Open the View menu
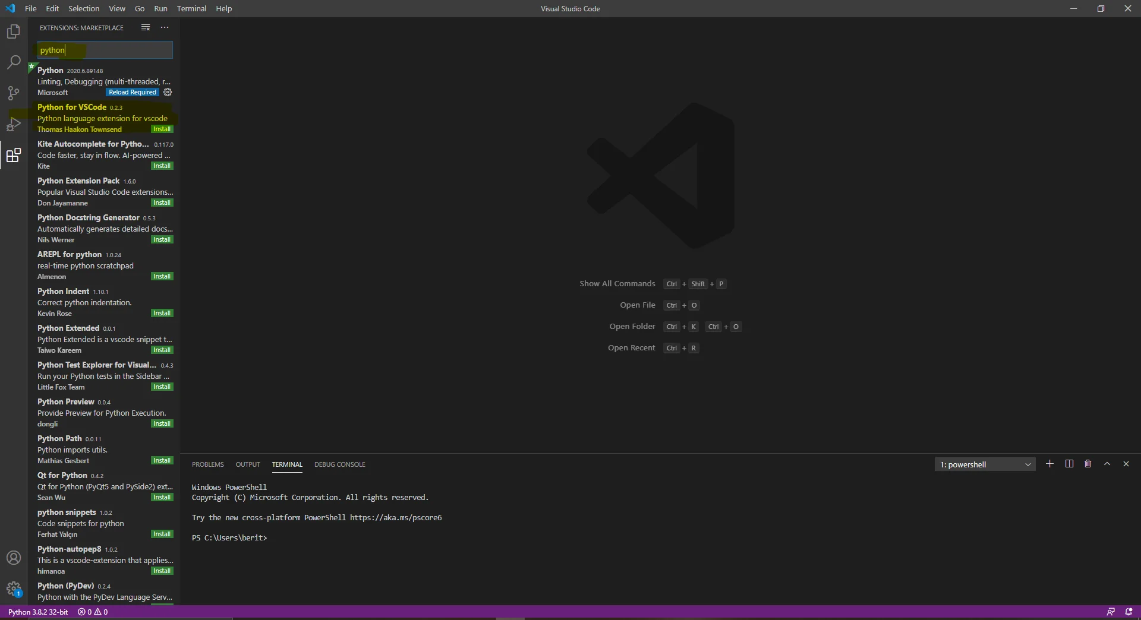This screenshot has width=1141, height=620. (x=117, y=9)
